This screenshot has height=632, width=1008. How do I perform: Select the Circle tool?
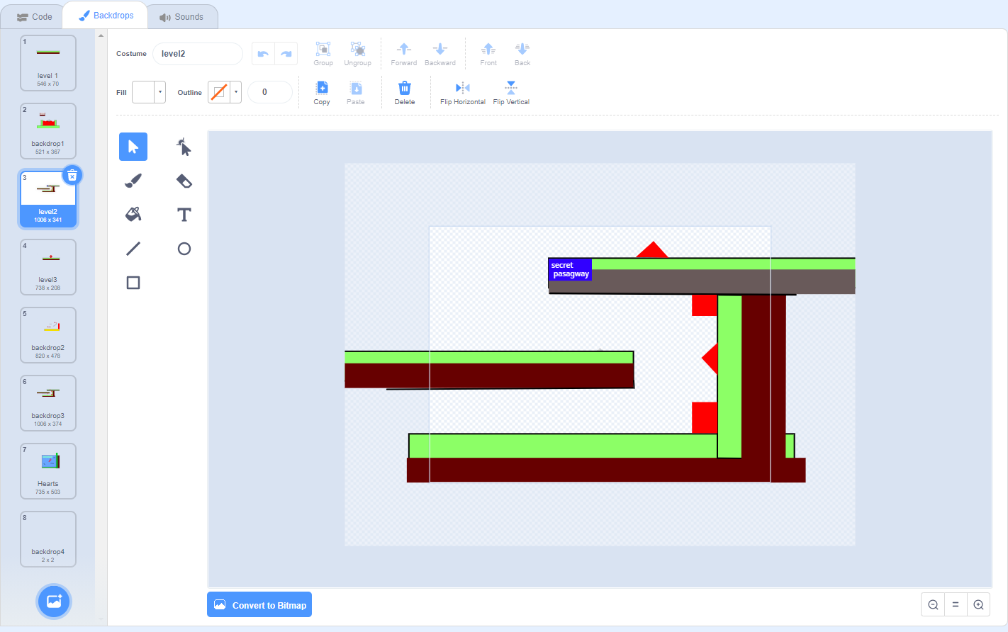tap(184, 249)
